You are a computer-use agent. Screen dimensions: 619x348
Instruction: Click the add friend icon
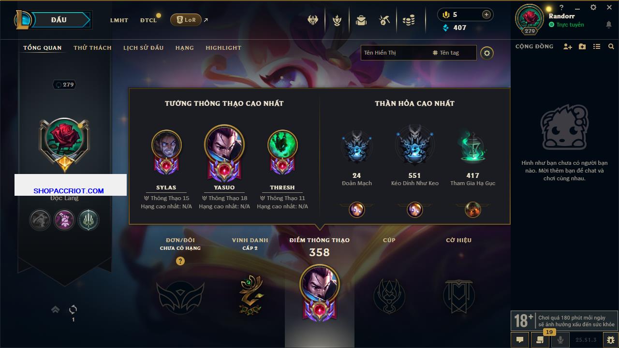[x=568, y=46]
